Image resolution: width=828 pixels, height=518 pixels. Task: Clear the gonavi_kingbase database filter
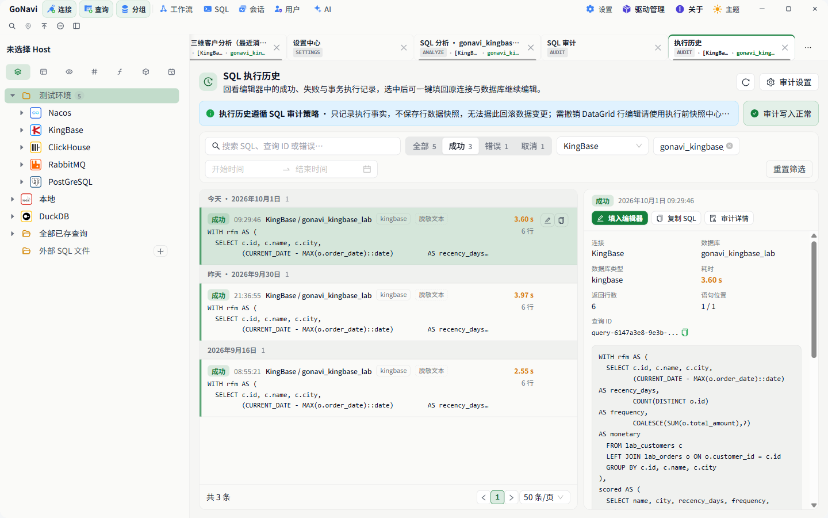point(730,146)
